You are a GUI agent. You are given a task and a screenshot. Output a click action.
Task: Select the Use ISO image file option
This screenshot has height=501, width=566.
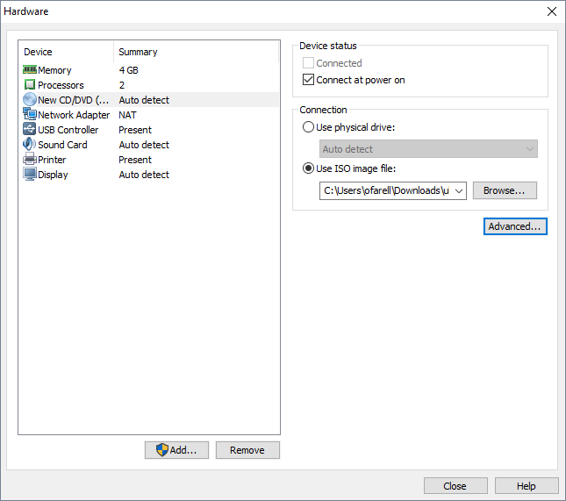(x=308, y=168)
